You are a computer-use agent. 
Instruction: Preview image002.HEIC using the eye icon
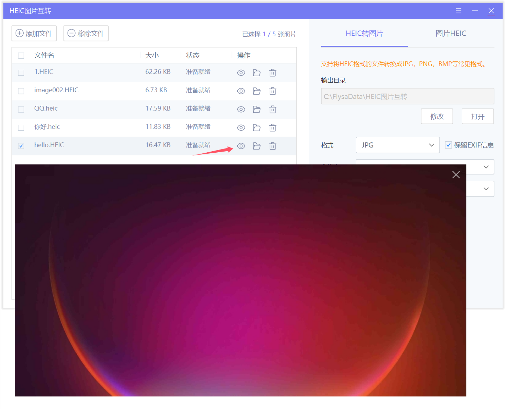[241, 91]
